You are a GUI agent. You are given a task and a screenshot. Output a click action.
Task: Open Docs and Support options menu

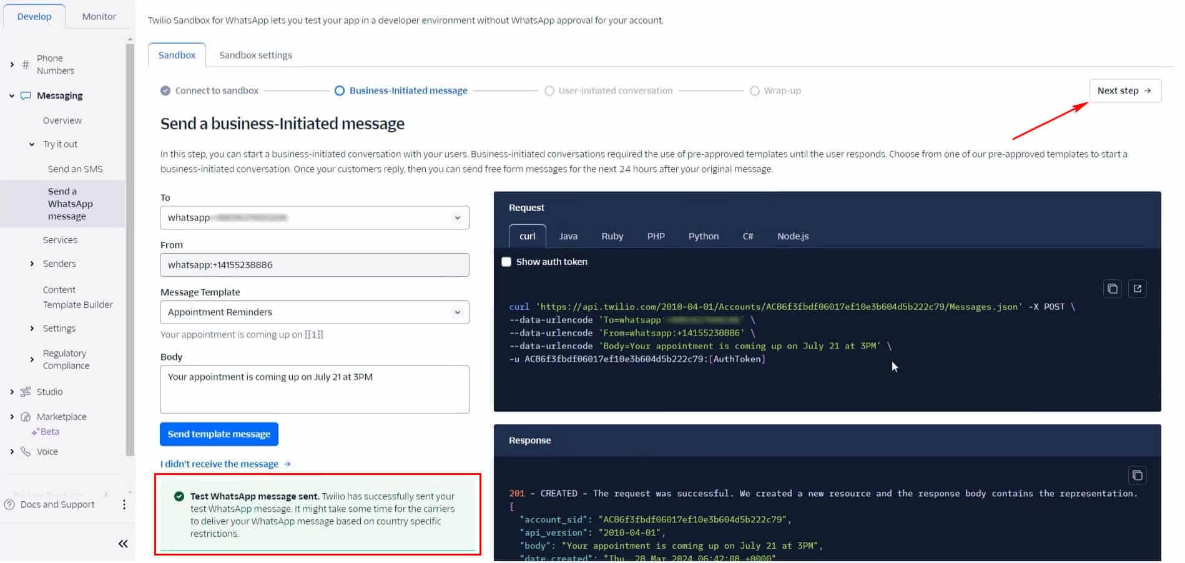(x=124, y=504)
